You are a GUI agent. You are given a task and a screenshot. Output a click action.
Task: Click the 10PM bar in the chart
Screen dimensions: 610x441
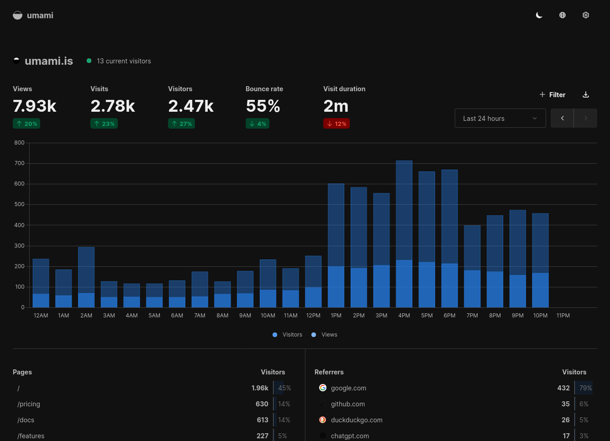click(x=541, y=260)
